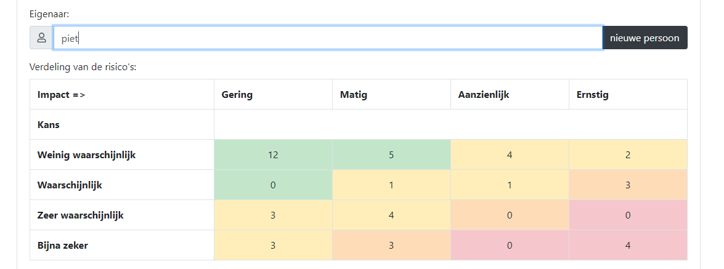Viewport: 724px width, 269px height.
Task: Select Waarschijnlijk / Aanzienlijk cell showing 1
Action: 510,185
